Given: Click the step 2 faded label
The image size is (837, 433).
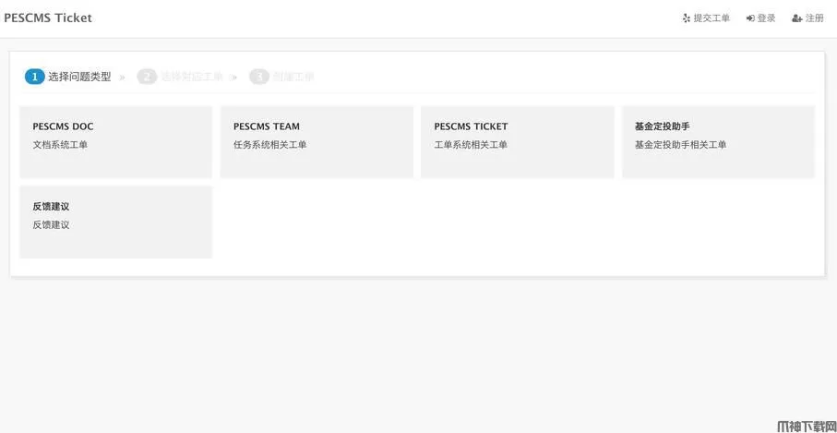Looking at the screenshot, I should tap(192, 77).
